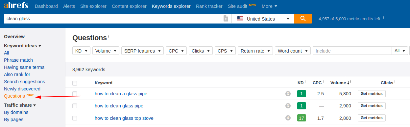Get metrics for "how to clean glass pipe"

372,106
